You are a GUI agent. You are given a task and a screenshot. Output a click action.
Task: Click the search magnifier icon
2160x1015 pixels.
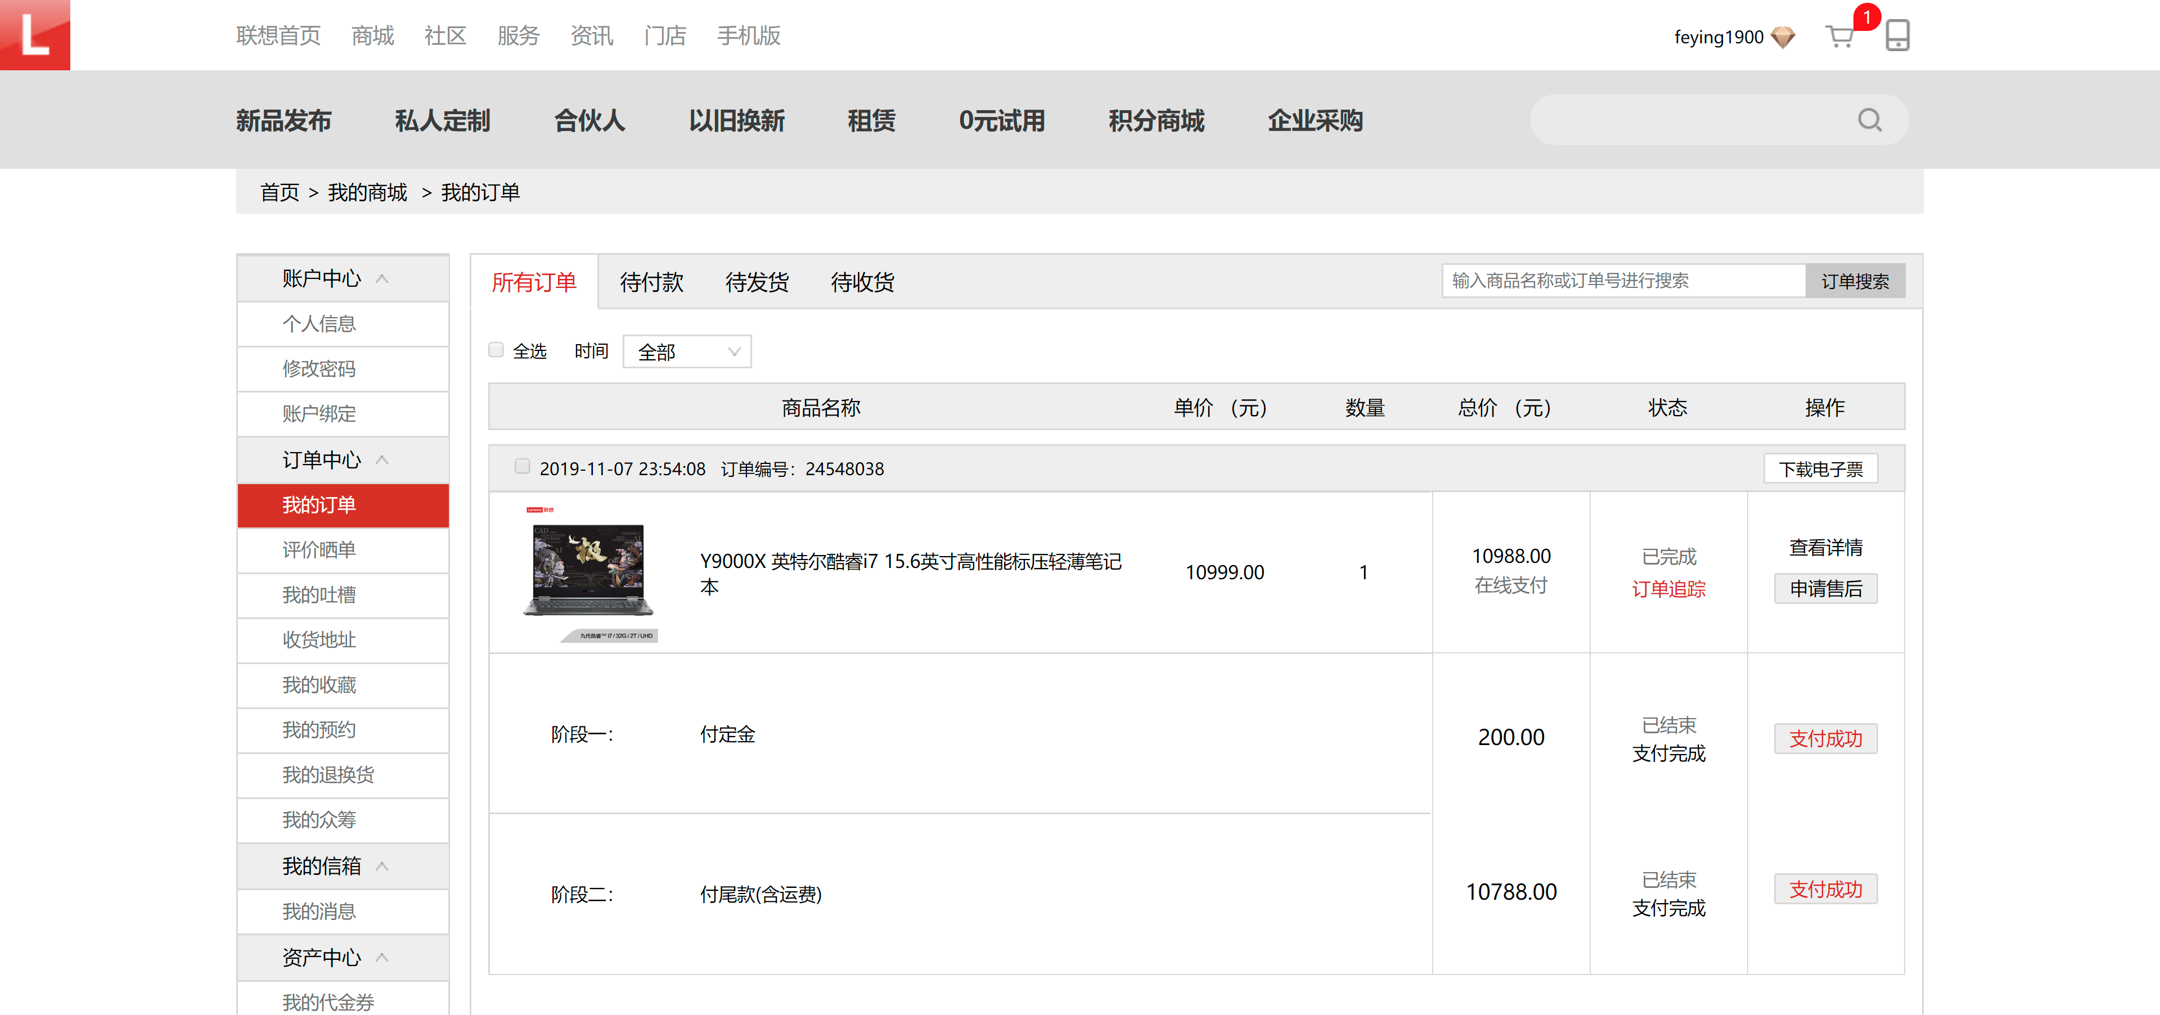point(1869,120)
